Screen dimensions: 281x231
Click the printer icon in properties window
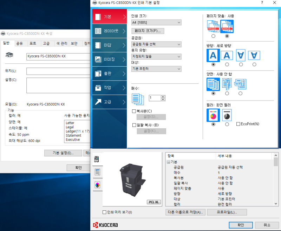(9, 55)
